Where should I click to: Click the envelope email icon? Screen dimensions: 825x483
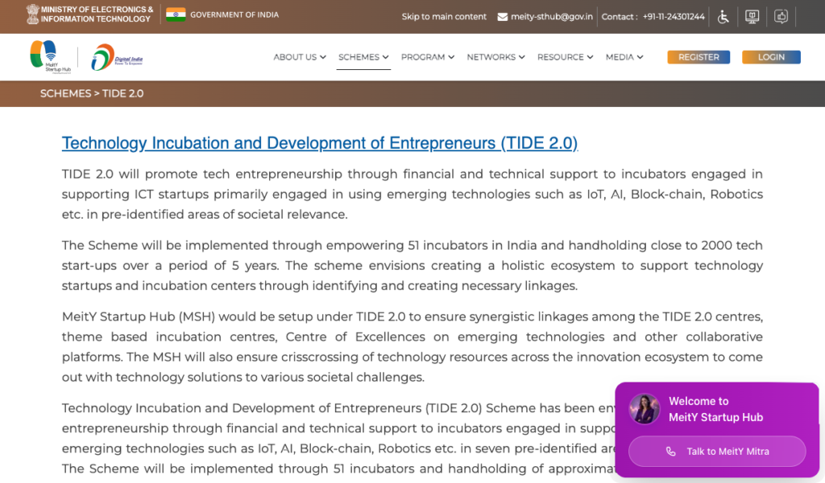(503, 17)
